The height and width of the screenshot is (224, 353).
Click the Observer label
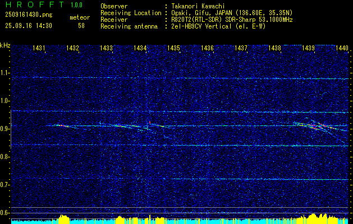click(x=114, y=6)
